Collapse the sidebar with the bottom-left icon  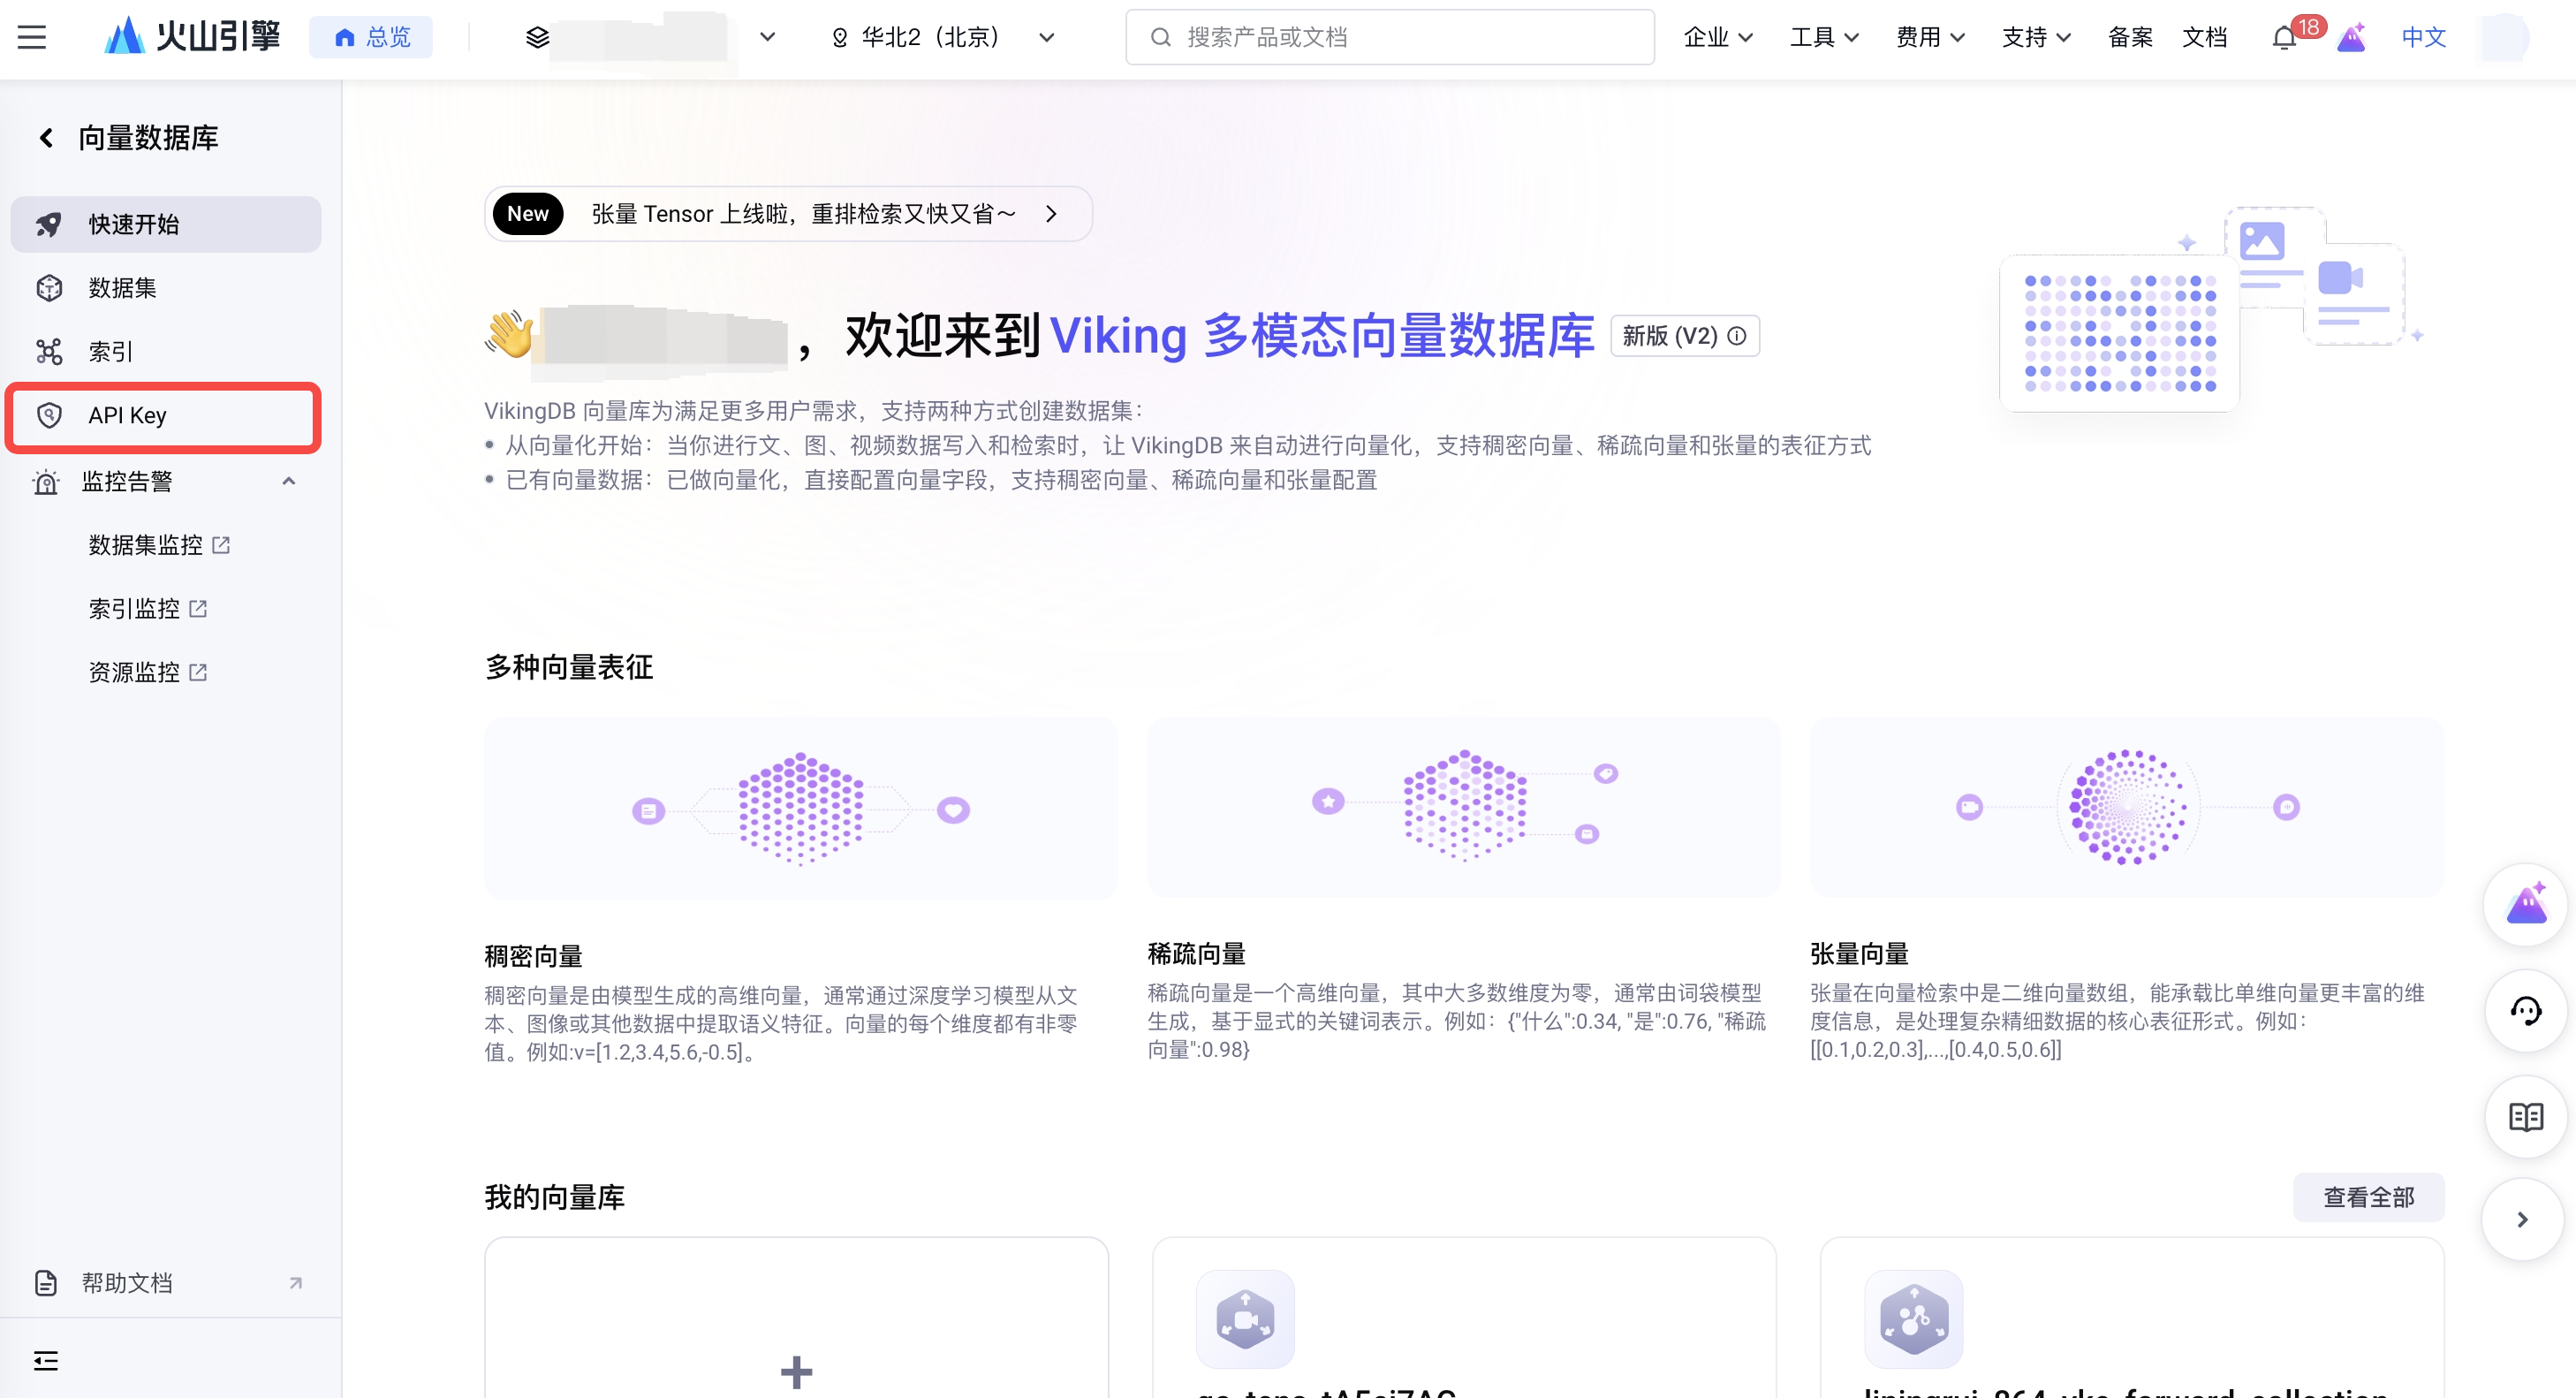[x=46, y=1360]
